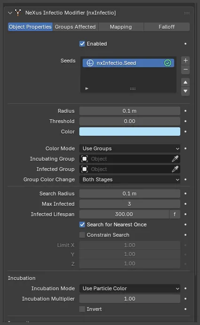Image resolution: width=200 pixels, height=325 pixels.
Task: Click the Search Radius value field
Action: (130, 194)
